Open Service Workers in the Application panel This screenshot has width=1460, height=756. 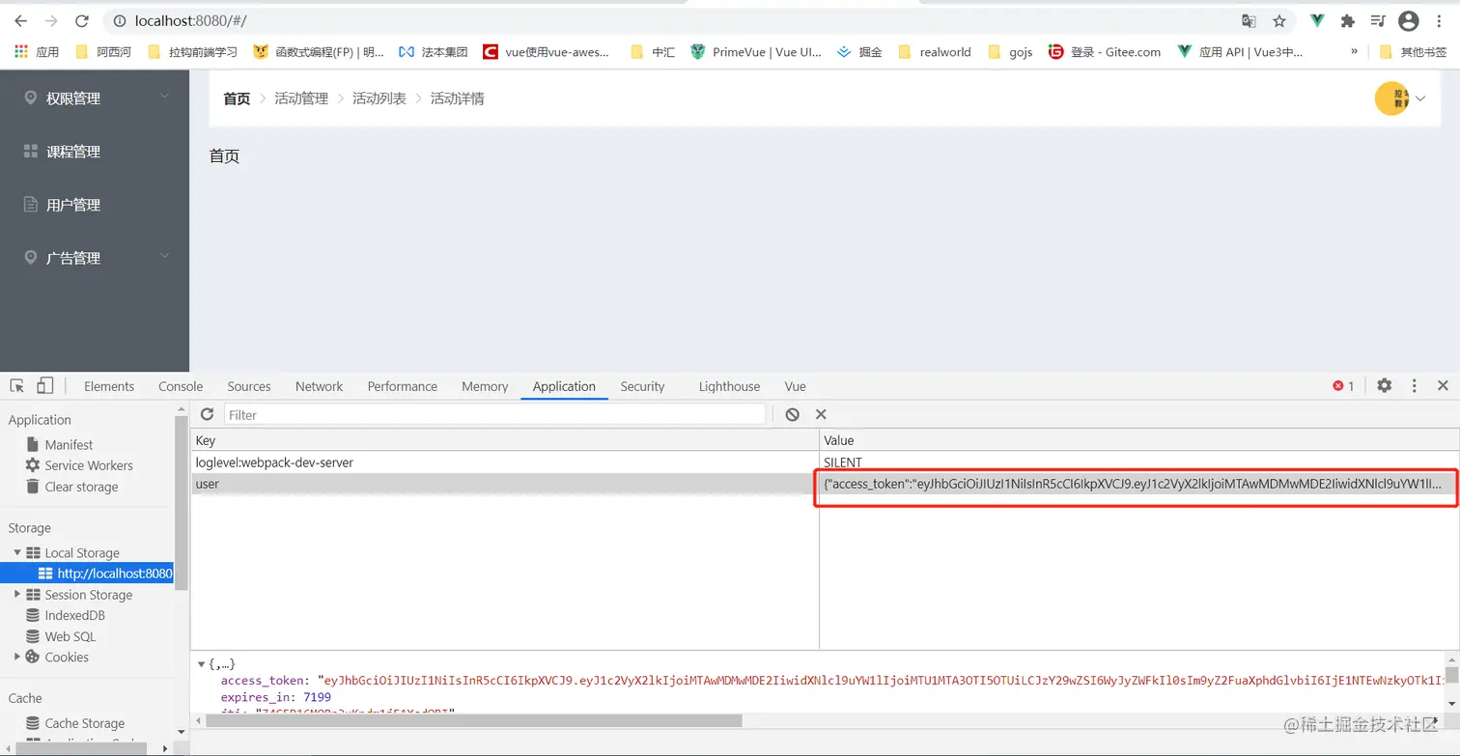pyautogui.click(x=89, y=465)
